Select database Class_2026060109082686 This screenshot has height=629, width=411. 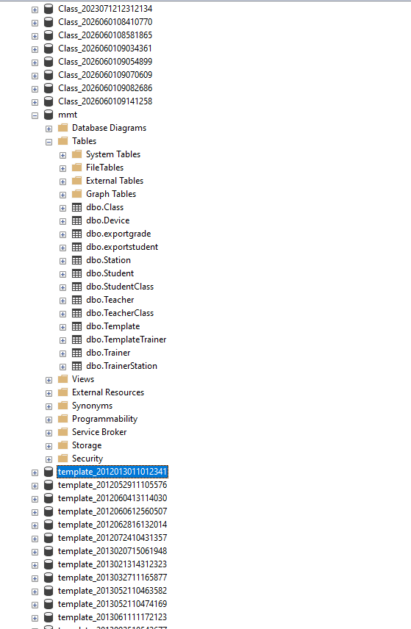tap(105, 88)
